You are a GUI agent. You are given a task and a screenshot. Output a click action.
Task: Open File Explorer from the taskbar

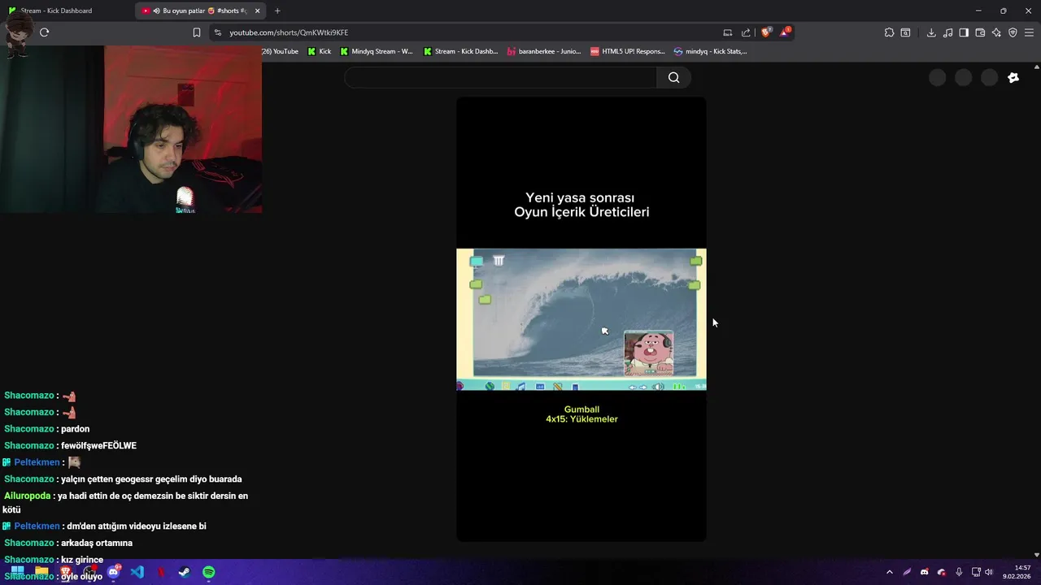(x=41, y=572)
